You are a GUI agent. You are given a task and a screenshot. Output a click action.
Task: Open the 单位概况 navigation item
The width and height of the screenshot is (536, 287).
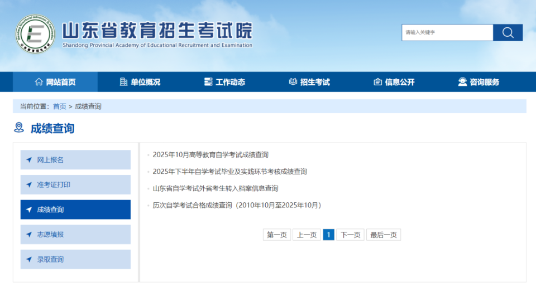click(x=140, y=82)
